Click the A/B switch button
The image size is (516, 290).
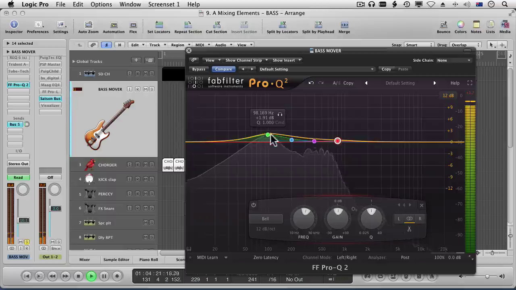coord(337,83)
